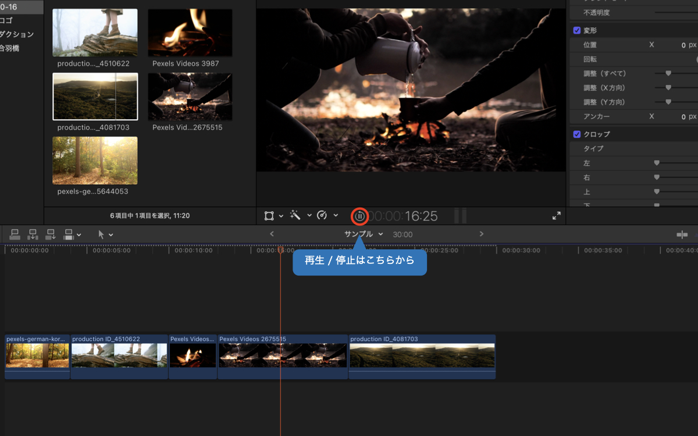
Task: Open the retime options dropdown arrow
Action: coord(336,216)
